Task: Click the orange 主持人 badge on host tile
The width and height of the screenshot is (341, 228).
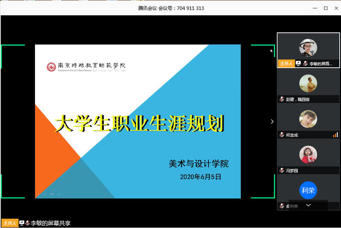Action: point(286,63)
